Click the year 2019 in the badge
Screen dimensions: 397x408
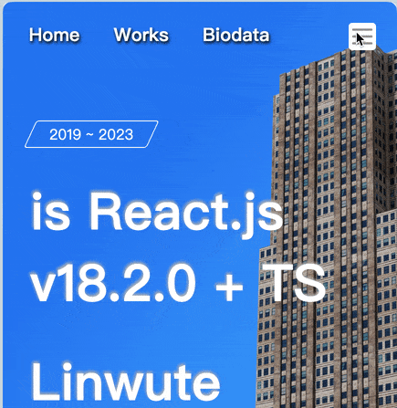coord(65,134)
